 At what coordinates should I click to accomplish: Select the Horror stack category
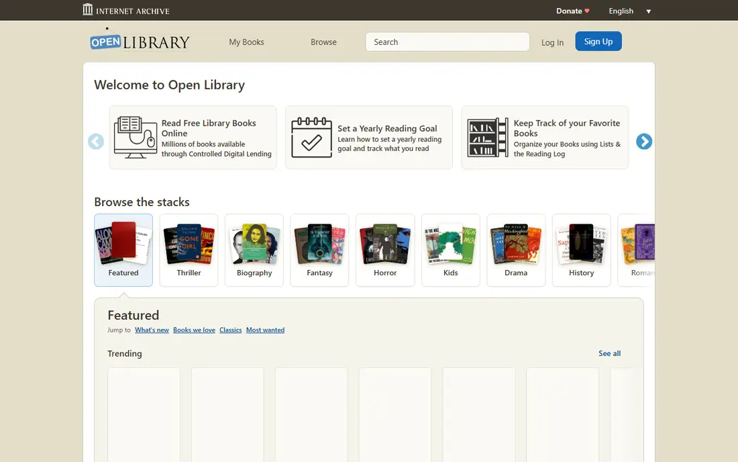point(385,250)
